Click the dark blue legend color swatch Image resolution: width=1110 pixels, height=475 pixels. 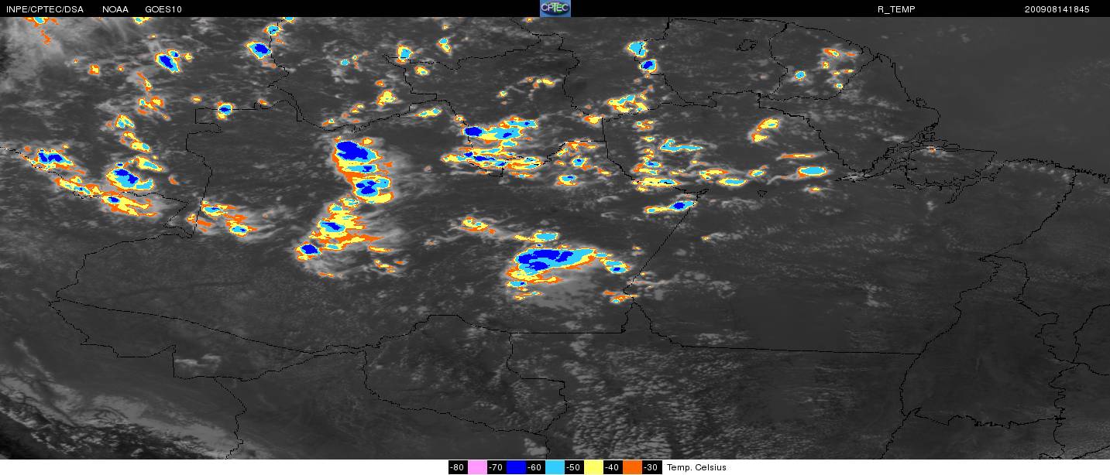(x=516, y=467)
